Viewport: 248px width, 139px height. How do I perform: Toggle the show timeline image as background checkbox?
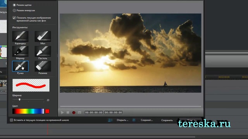point(14,18)
